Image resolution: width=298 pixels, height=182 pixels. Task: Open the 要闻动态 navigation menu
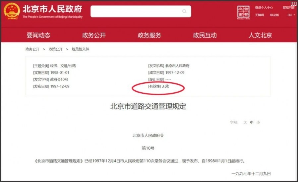coord(38,35)
